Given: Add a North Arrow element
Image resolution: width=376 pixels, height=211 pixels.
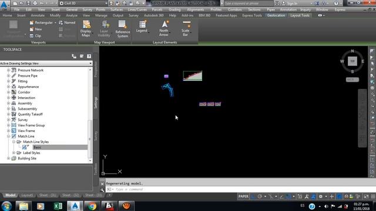Looking at the screenshot, I should point(164,29).
